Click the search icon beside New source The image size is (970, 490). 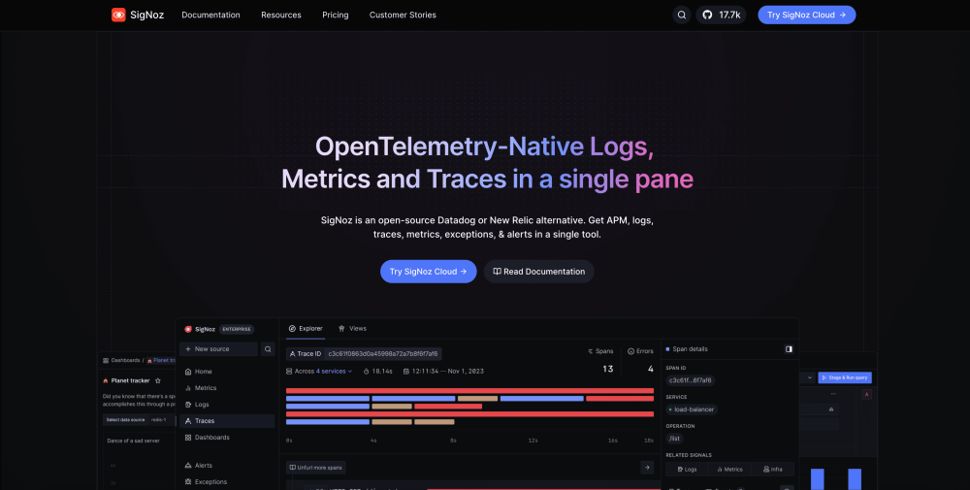tap(268, 349)
